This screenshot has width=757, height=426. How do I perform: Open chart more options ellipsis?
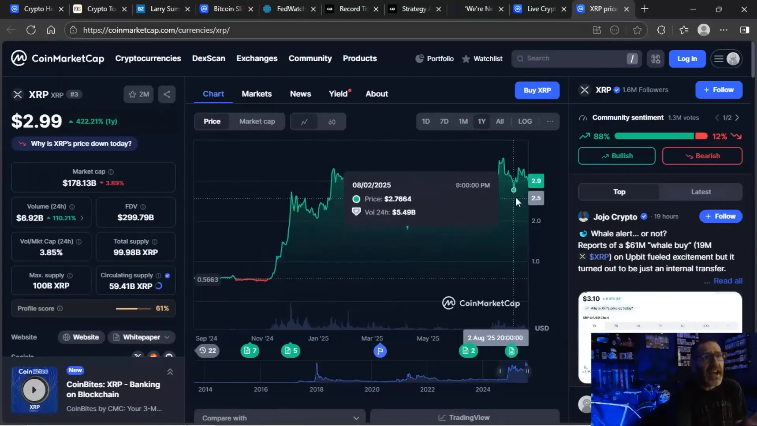pos(550,121)
